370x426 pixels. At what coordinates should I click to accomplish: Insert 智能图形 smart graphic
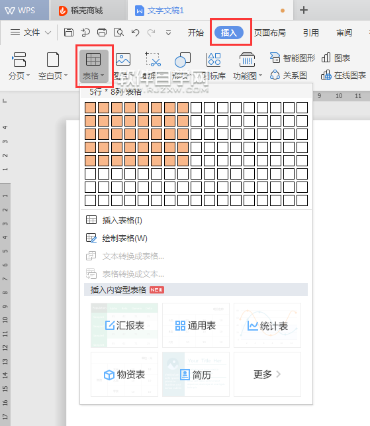pyautogui.click(x=293, y=58)
